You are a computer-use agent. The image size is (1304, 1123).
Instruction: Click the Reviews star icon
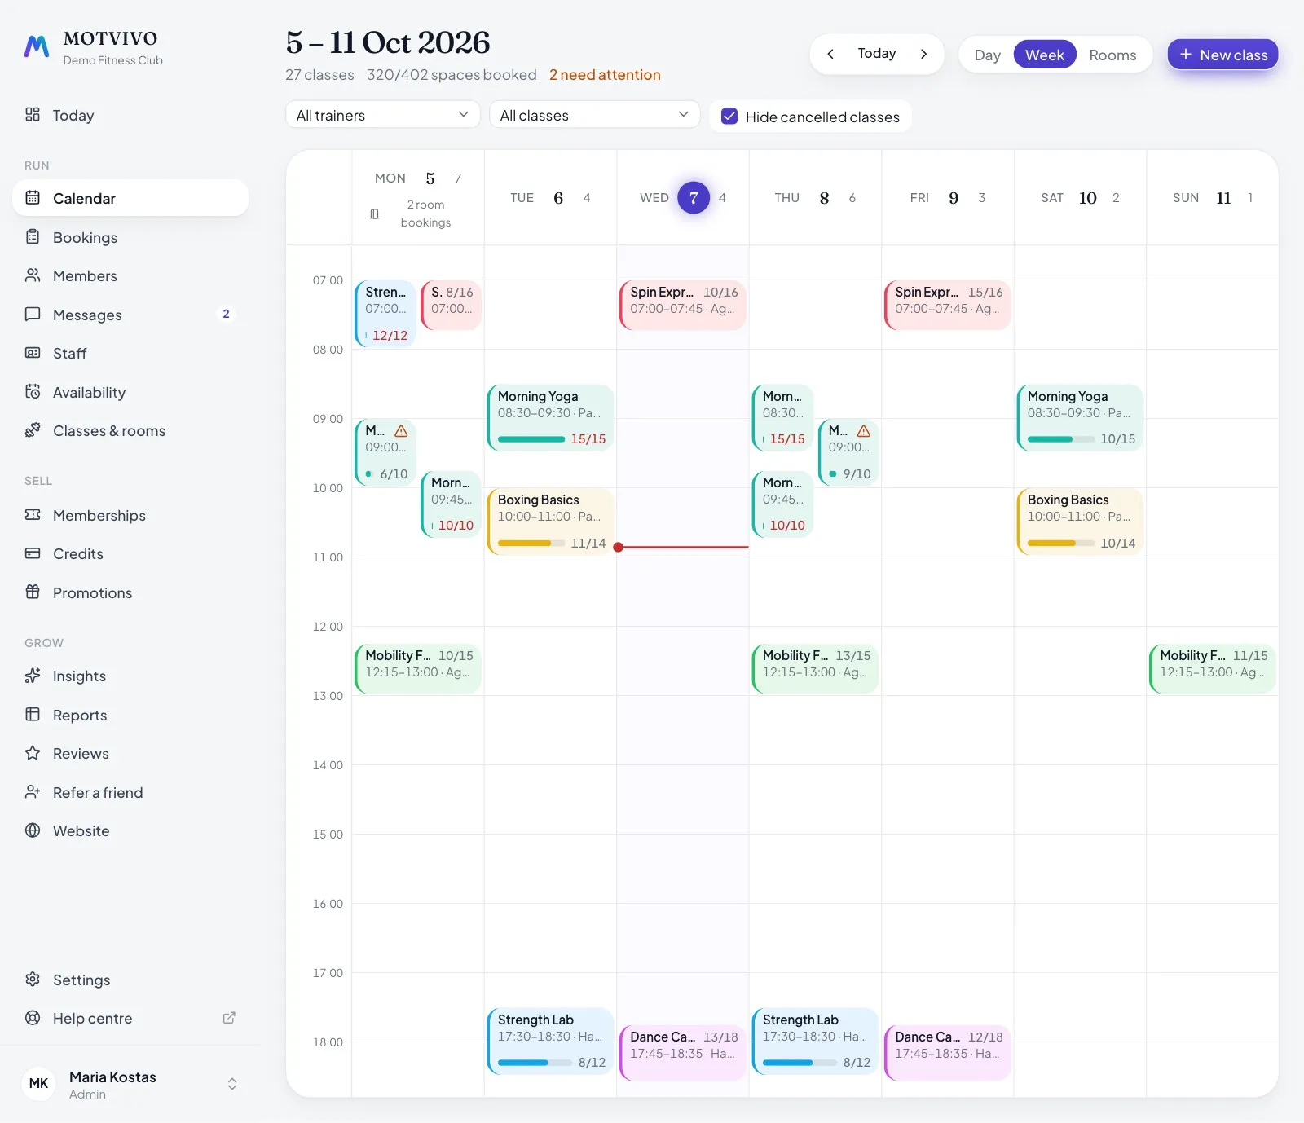point(33,753)
